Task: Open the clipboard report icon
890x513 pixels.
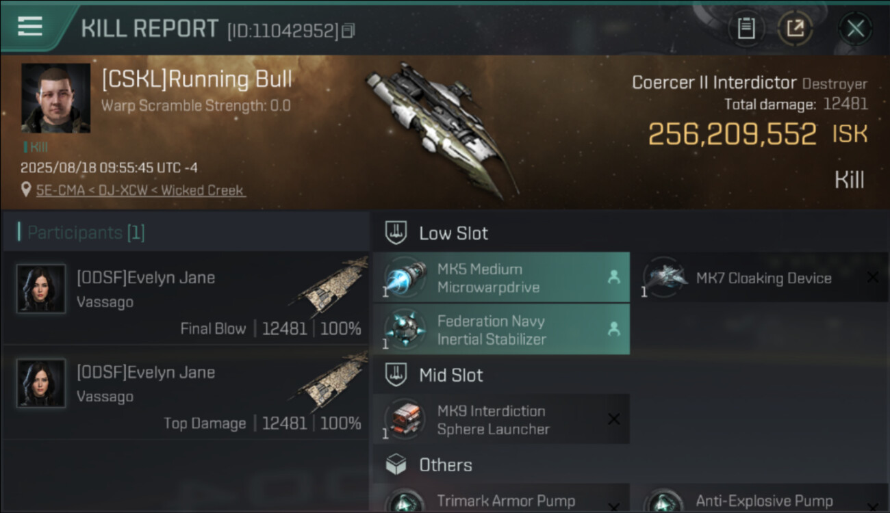Action: pyautogui.click(x=746, y=29)
